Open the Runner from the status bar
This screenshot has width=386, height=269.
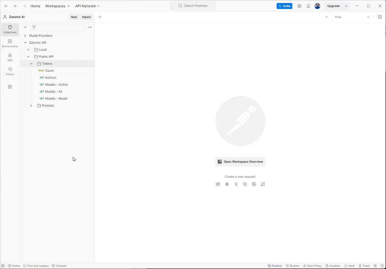pos(293,266)
